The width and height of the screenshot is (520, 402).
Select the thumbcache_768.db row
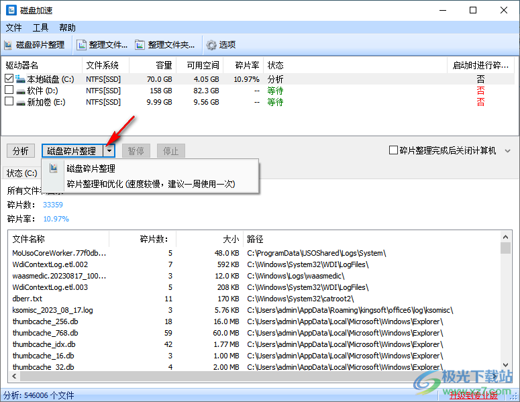coord(254,333)
